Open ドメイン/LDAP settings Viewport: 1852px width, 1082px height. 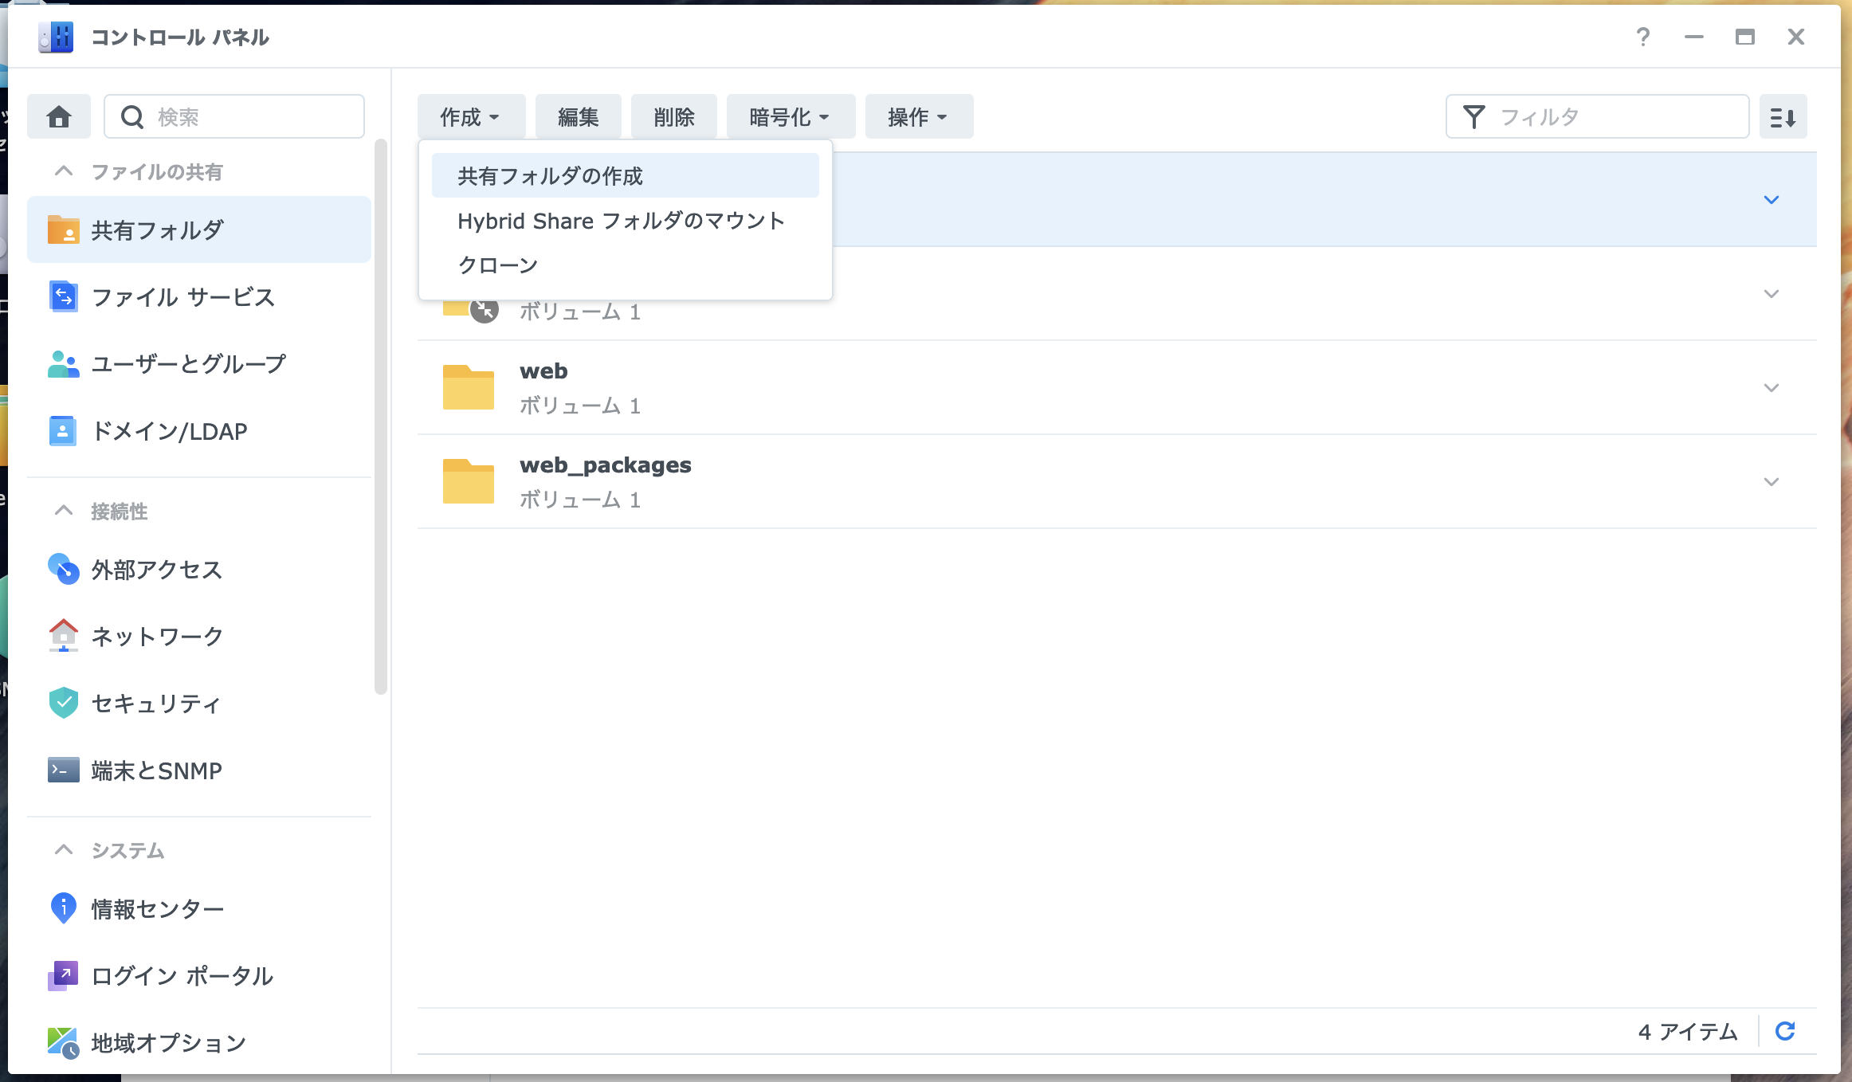click(167, 431)
